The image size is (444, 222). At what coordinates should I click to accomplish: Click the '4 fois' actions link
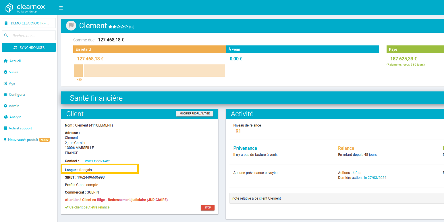(357, 173)
